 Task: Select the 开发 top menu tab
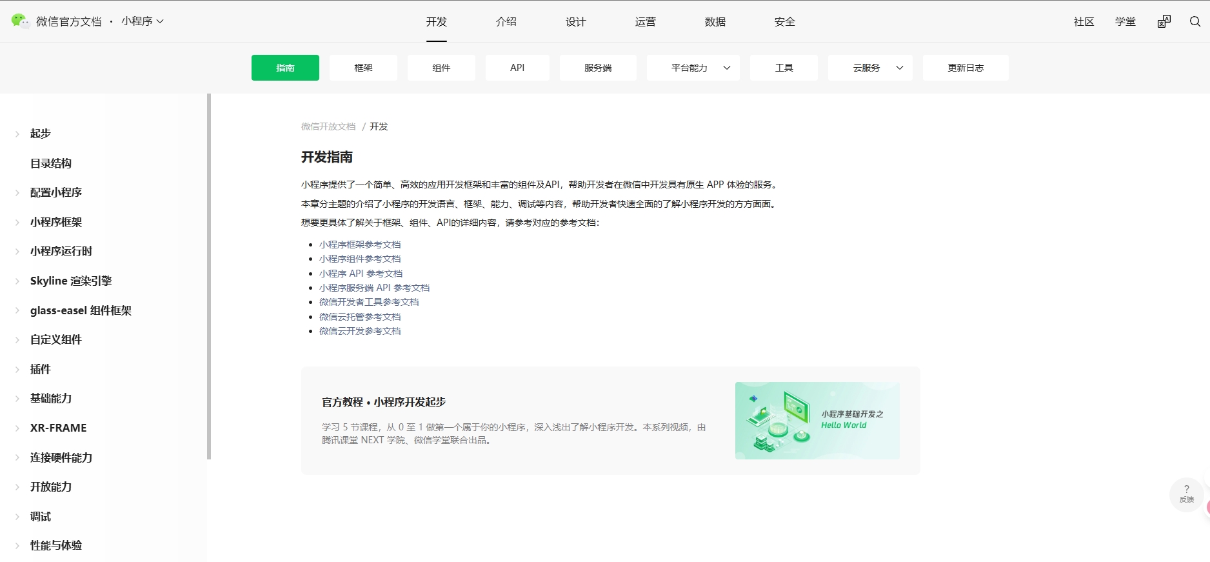coord(437,22)
